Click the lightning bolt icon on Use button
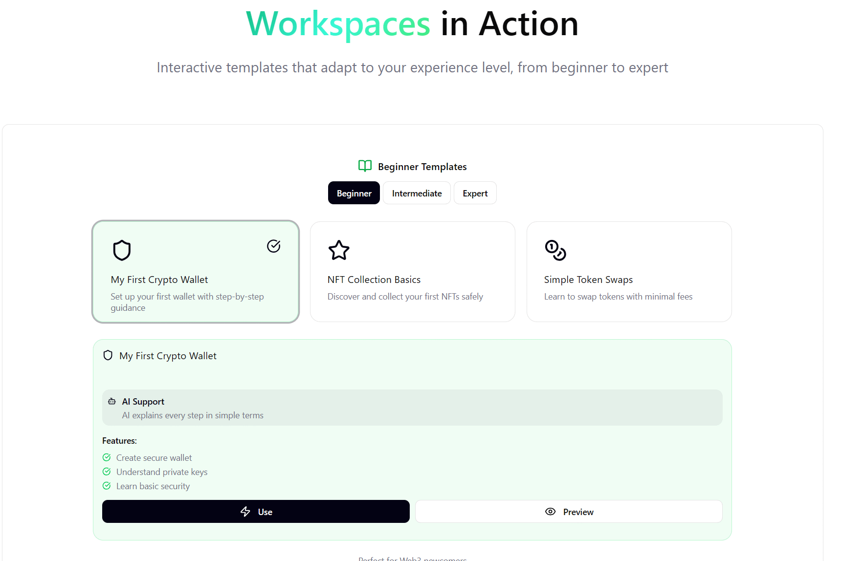This screenshot has width=842, height=561. point(245,512)
